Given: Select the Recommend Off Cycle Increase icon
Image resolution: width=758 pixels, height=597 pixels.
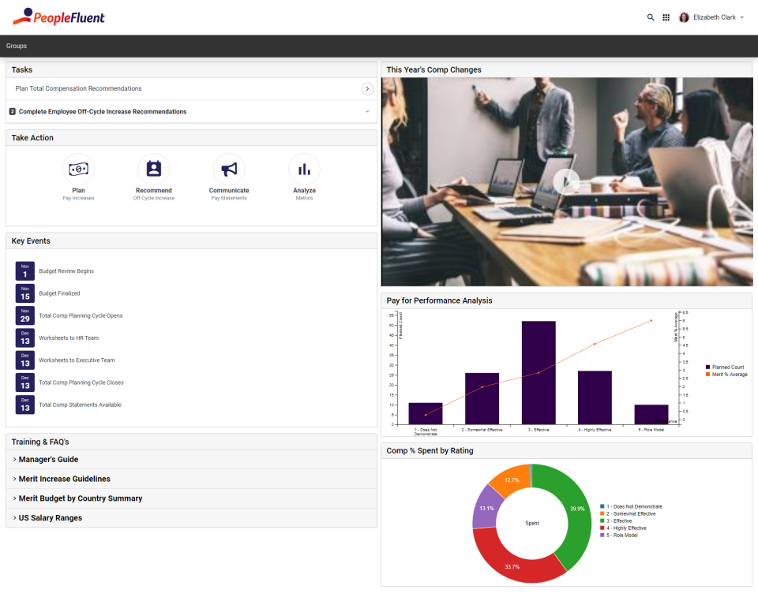Looking at the screenshot, I should [x=153, y=168].
